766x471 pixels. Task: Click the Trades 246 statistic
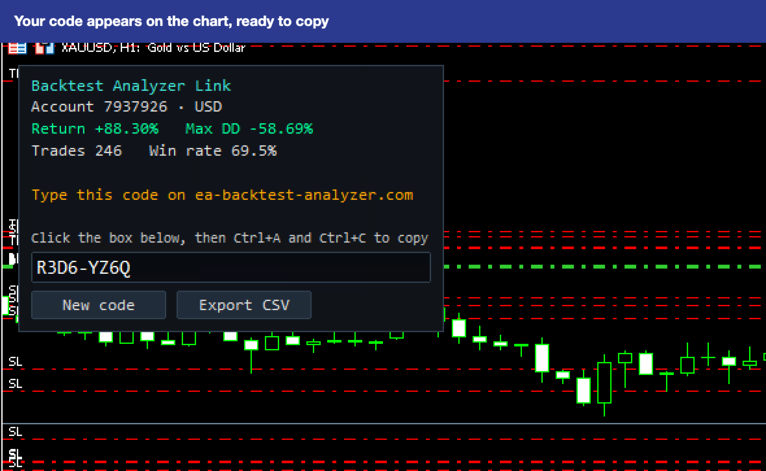click(77, 151)
